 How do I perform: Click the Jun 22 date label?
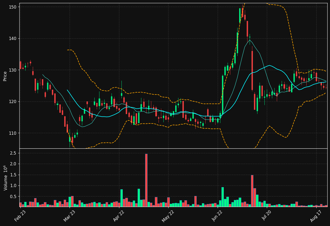coord(218,216)
